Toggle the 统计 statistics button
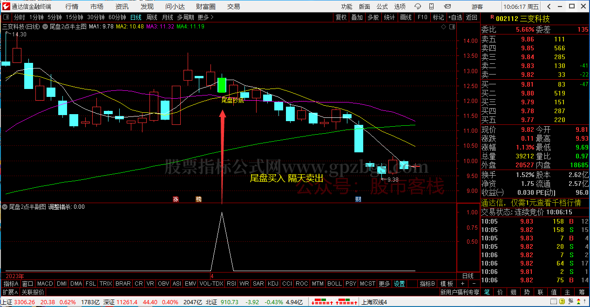Viewport: 590px width, 307px height. click(389, 17)
